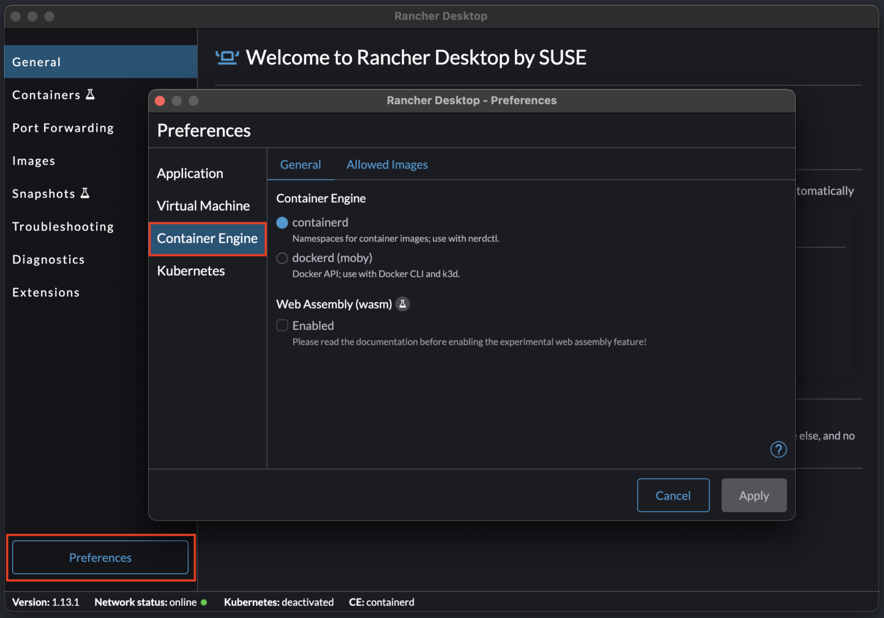The image size is (884, 618).
Task: Close the Preferences window with red button
Action: [160, 101]
